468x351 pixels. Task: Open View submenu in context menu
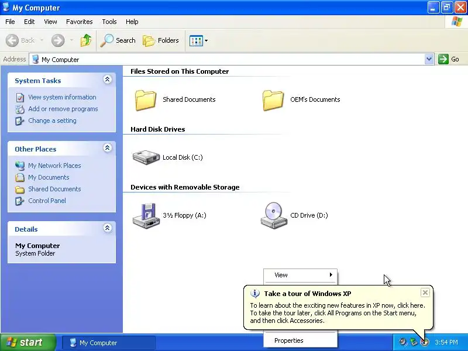click(300, 275)
